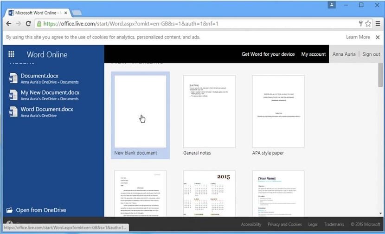Click the scrollbar down arrow
The height and width of the screenshot is (234, 385).
tap(380, 214)
